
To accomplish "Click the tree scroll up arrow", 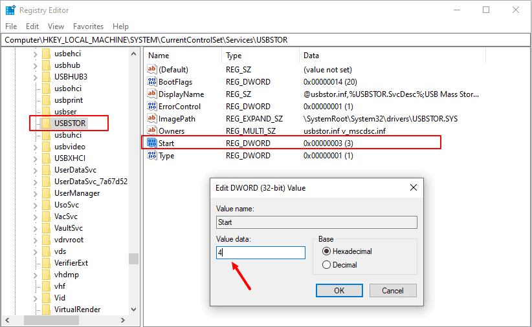I will click(x=133, y=54).
